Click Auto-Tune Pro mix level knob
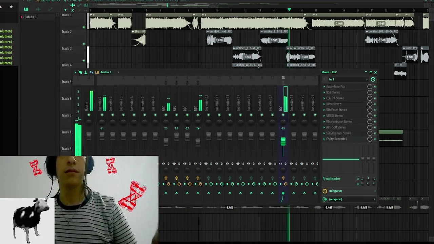 point(370,86)
